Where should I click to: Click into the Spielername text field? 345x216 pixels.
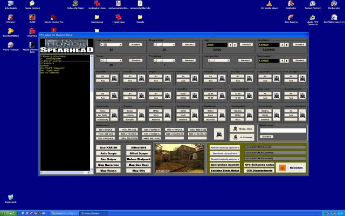pyautogui.click(x=283, y=131)
